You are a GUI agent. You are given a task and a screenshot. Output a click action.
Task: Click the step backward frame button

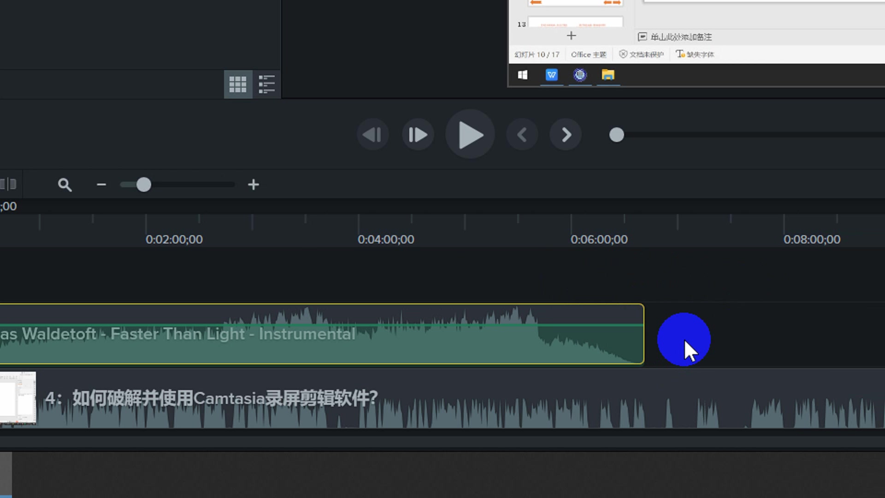click(372, 135)
